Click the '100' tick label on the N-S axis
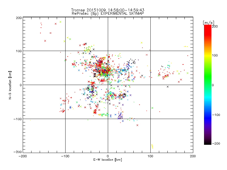Screen dimensions: 227x170 pos(19,51)
